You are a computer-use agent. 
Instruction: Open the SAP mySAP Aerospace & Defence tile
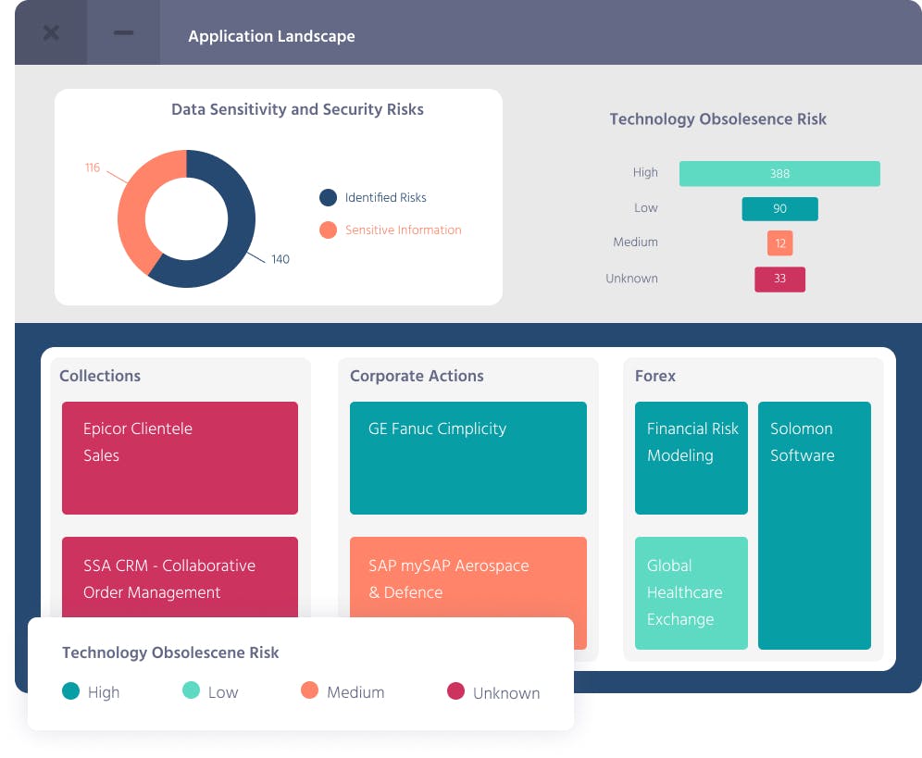[x=468, y=577]
